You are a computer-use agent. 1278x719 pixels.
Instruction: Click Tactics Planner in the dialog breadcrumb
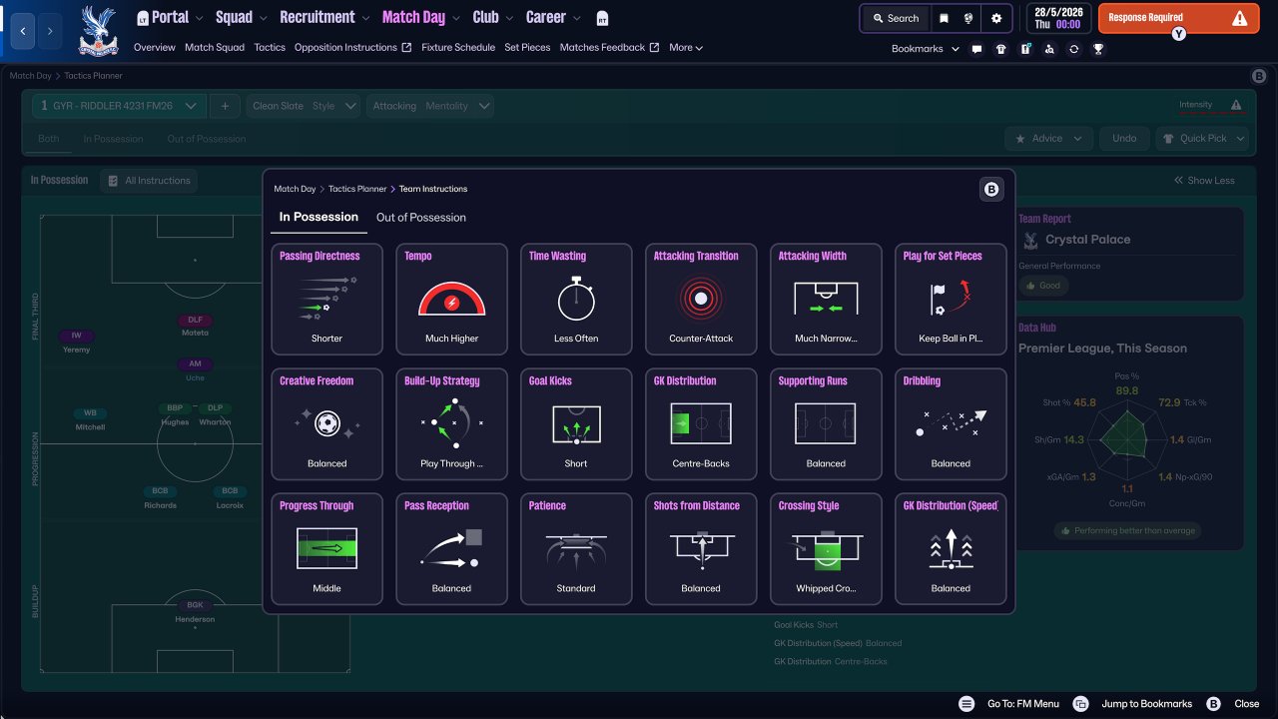[357, 189]
